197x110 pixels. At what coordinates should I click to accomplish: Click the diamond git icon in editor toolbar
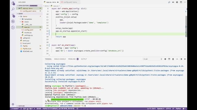[x=177, y=2]
